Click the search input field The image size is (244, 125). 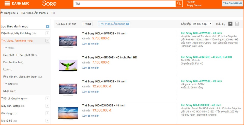(125, 4)
